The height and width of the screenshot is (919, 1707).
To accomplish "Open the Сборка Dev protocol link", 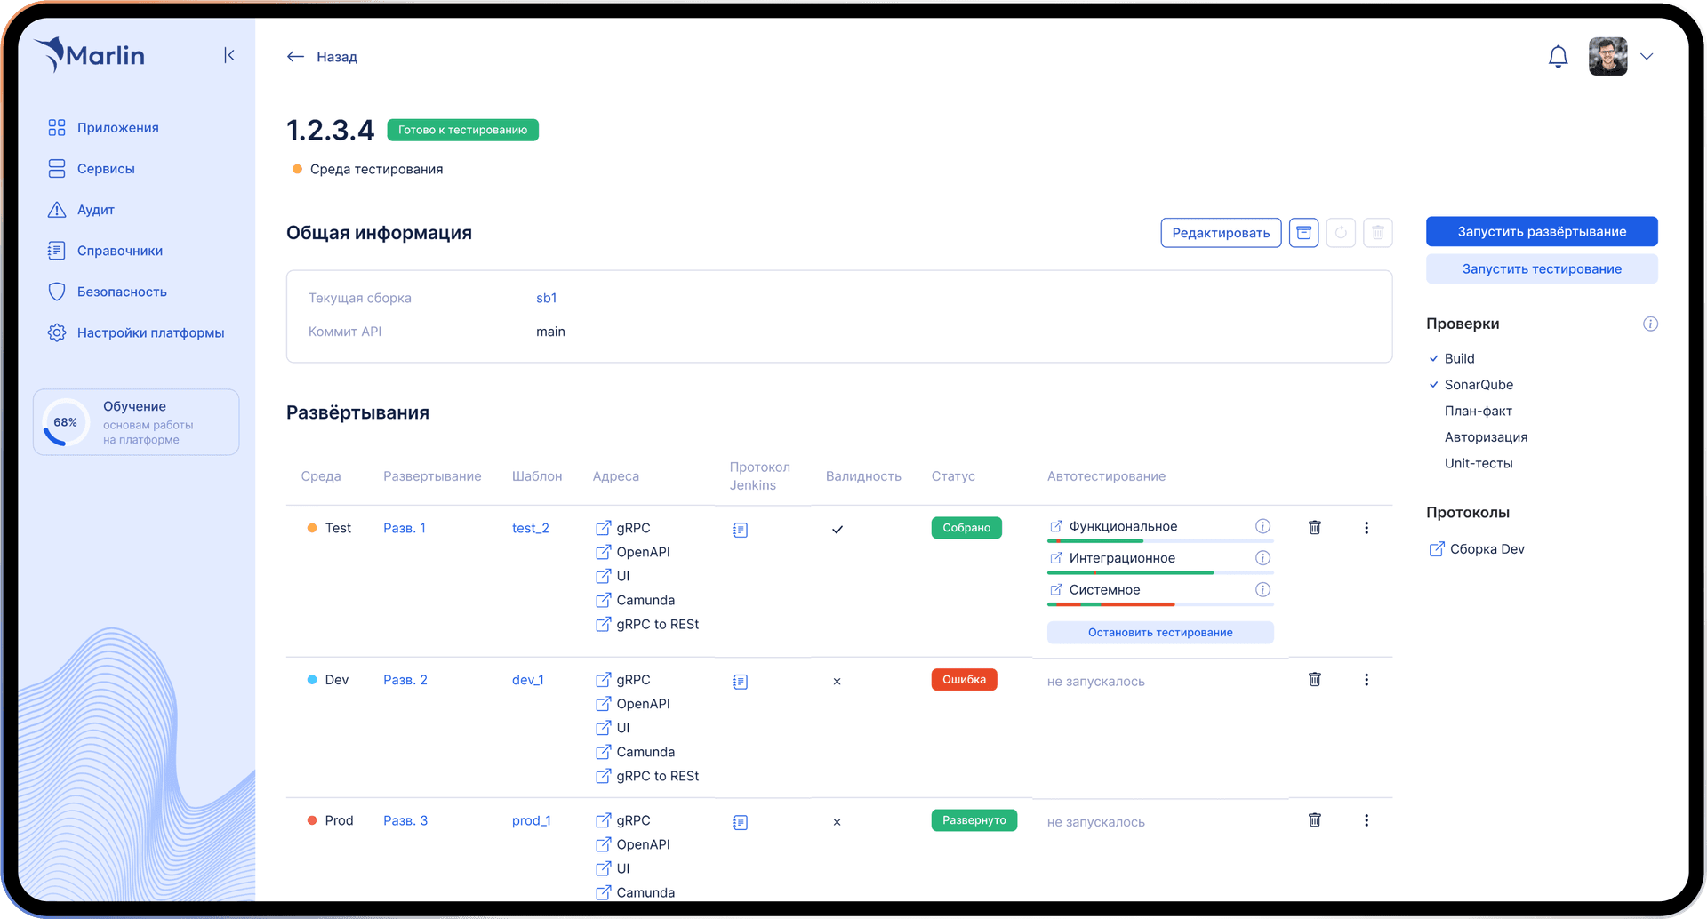I will 1486,549.
